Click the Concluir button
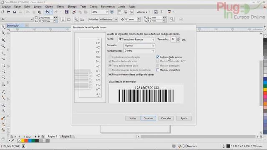Screen dimensions: 267x150 tap(149, 118)
